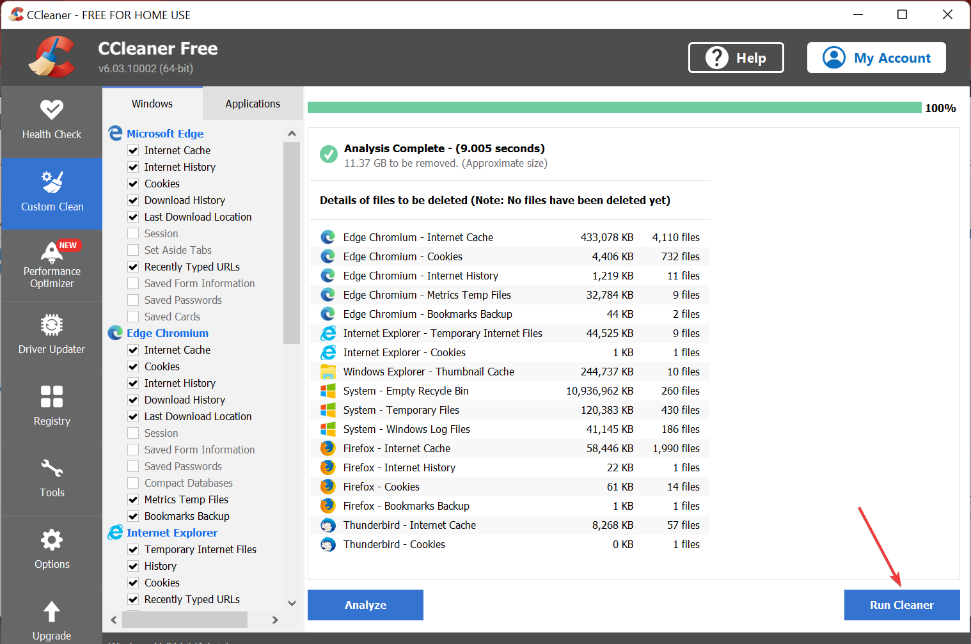This screenshot has height=644, width=971.
Task: Uncheck Temporary Internet Files checkbox
Action: [133, 549]
